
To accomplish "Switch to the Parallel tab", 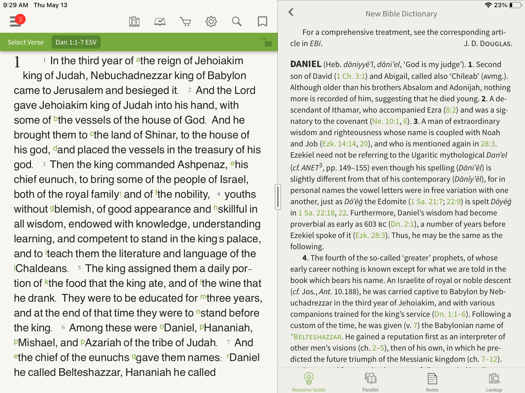I will tap(370, 382).
